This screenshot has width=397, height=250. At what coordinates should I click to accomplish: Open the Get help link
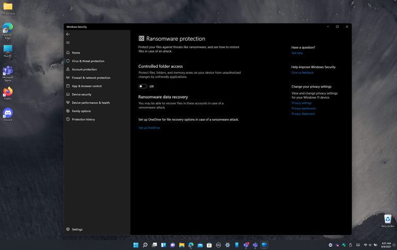[297, 53]
